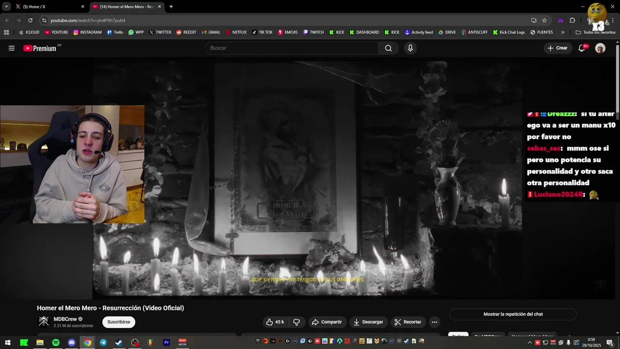
Task: Open Premiere Pro from the taskbar
Action: pos(167,342)
